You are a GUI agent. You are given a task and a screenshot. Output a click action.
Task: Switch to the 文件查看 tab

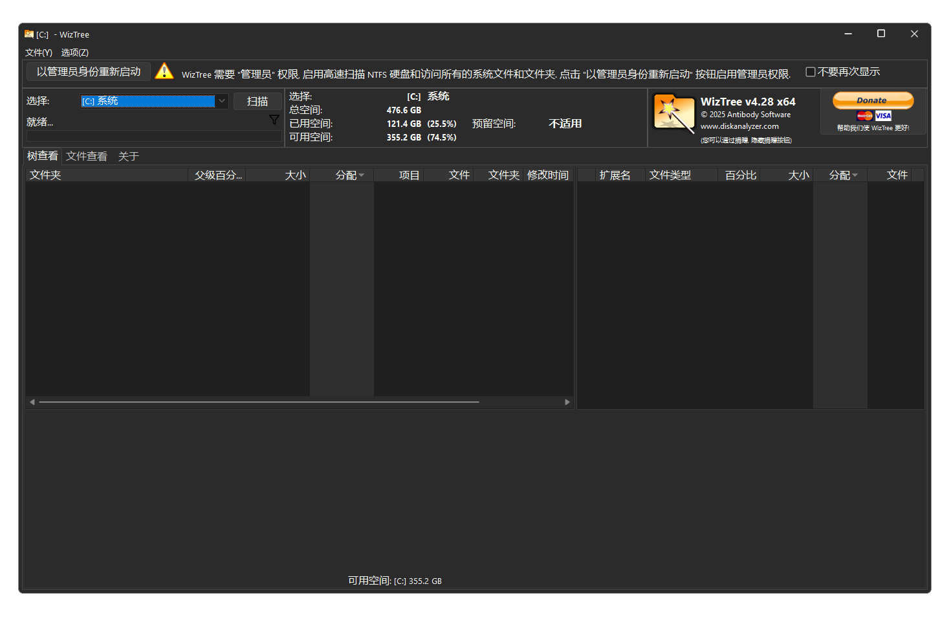point(87,156)
